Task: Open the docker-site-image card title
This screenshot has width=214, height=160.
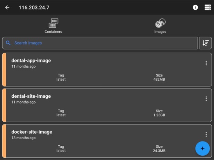Action: pyautogui.click(x=32, y=132)
